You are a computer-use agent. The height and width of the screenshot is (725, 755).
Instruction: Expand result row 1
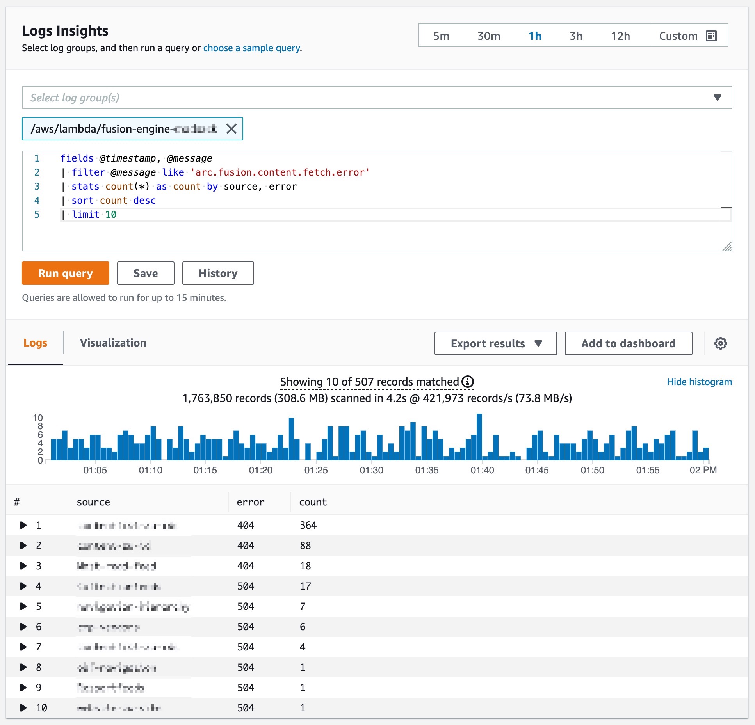pyautogui.click(x=23, y=525)
